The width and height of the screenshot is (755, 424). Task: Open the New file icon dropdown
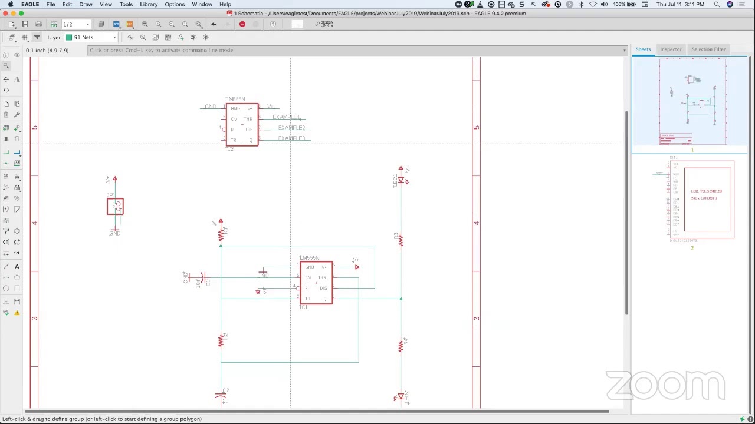12,24
